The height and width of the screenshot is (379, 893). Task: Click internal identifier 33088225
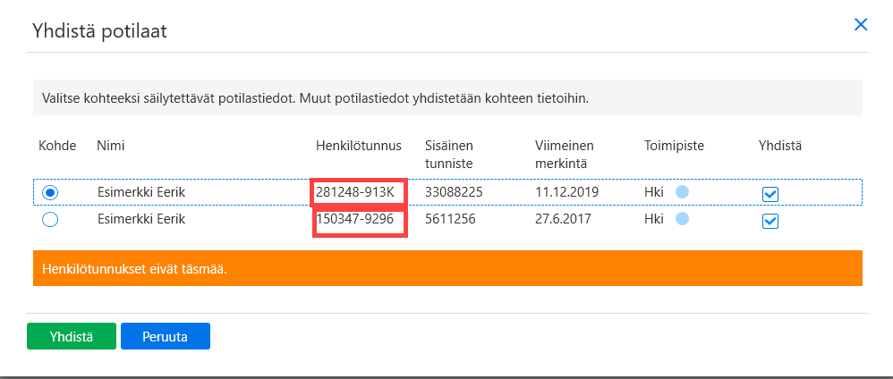tap(454, 192)
